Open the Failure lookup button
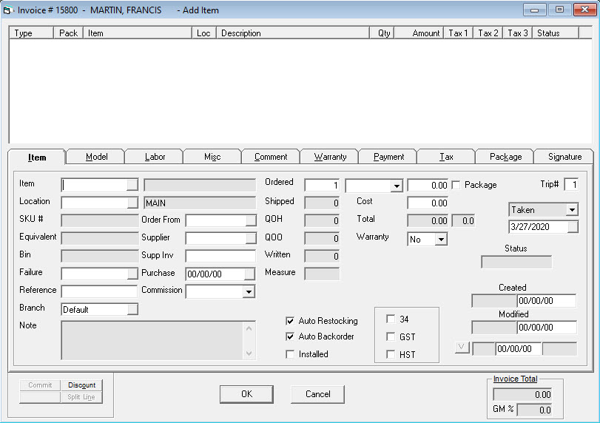This screenshot has height=423, width=600. point(132,274)
